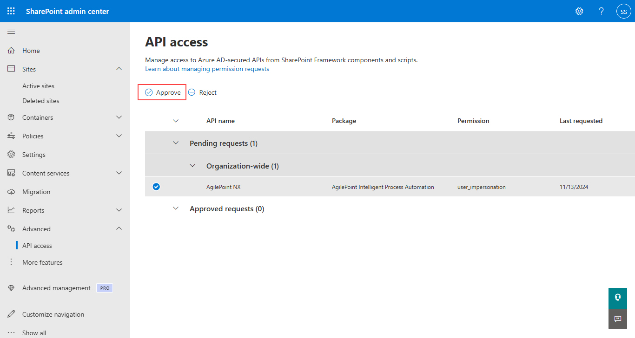This screenshot has width=635, height=338.
Task: Click the Sites icon in sidebar
Action: pos(11,69)
